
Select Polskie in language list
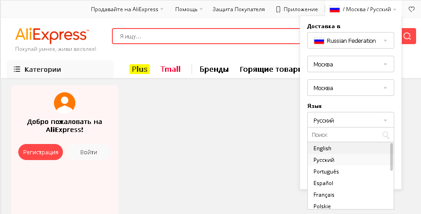pyautogui.click(x=349, y=206)
